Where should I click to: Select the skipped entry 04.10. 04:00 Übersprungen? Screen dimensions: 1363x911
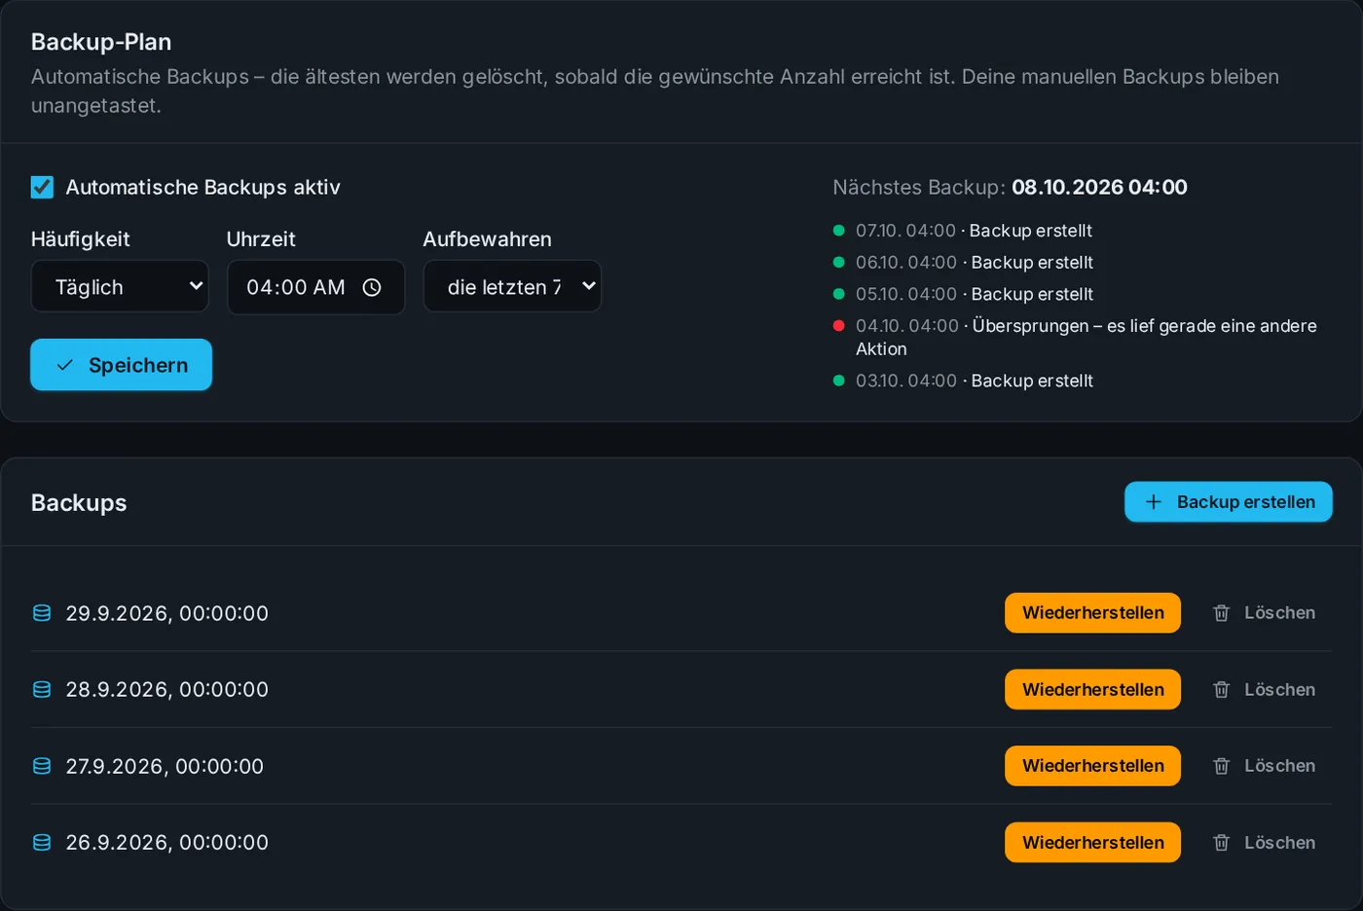coord(1087,337)
